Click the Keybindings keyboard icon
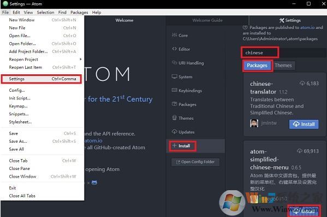The width and height of the screenshot is (327, 217). (x=174, y=90)
